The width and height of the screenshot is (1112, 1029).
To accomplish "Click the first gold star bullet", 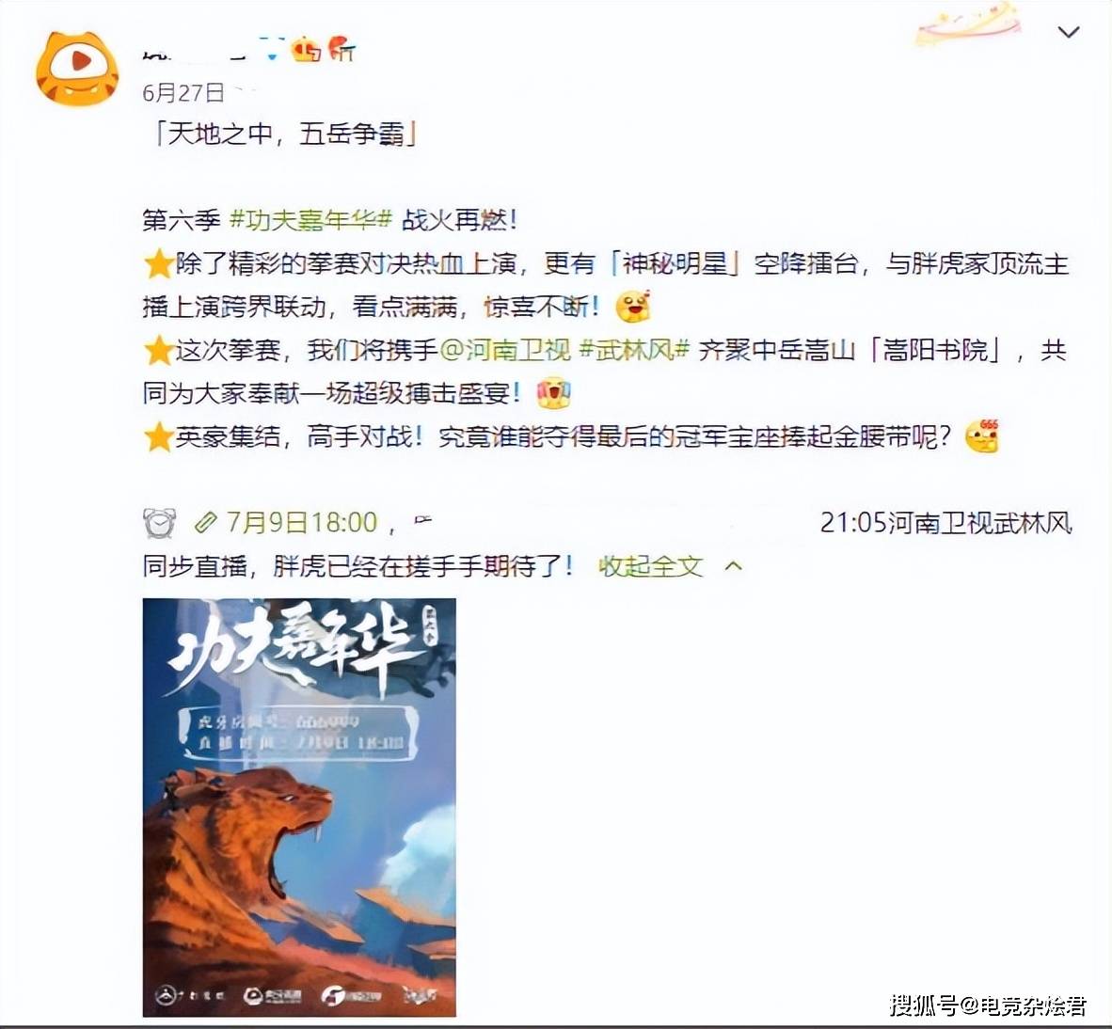I will pyautogui.click(x=158, y=264).
